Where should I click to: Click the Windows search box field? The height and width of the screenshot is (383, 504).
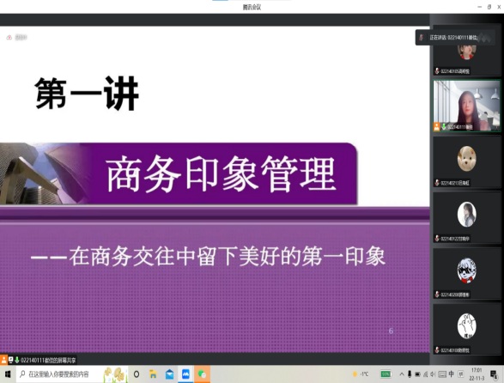pyautogui.click(x=71, y=374)
